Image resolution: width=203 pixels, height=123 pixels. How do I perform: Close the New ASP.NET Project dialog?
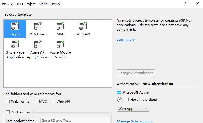coord(197,4)
